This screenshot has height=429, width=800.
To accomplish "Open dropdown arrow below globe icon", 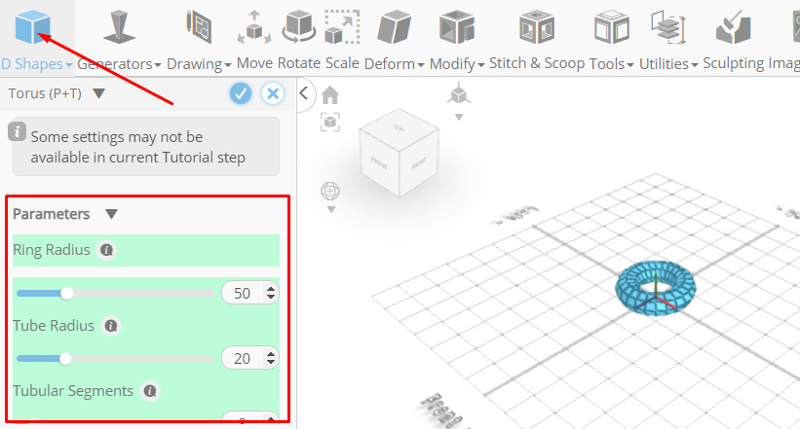I will 331,210.
